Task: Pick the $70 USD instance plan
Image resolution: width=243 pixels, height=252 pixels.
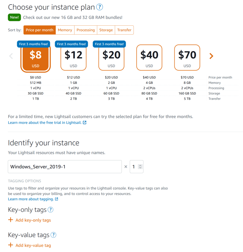Action: pos(187,57)
